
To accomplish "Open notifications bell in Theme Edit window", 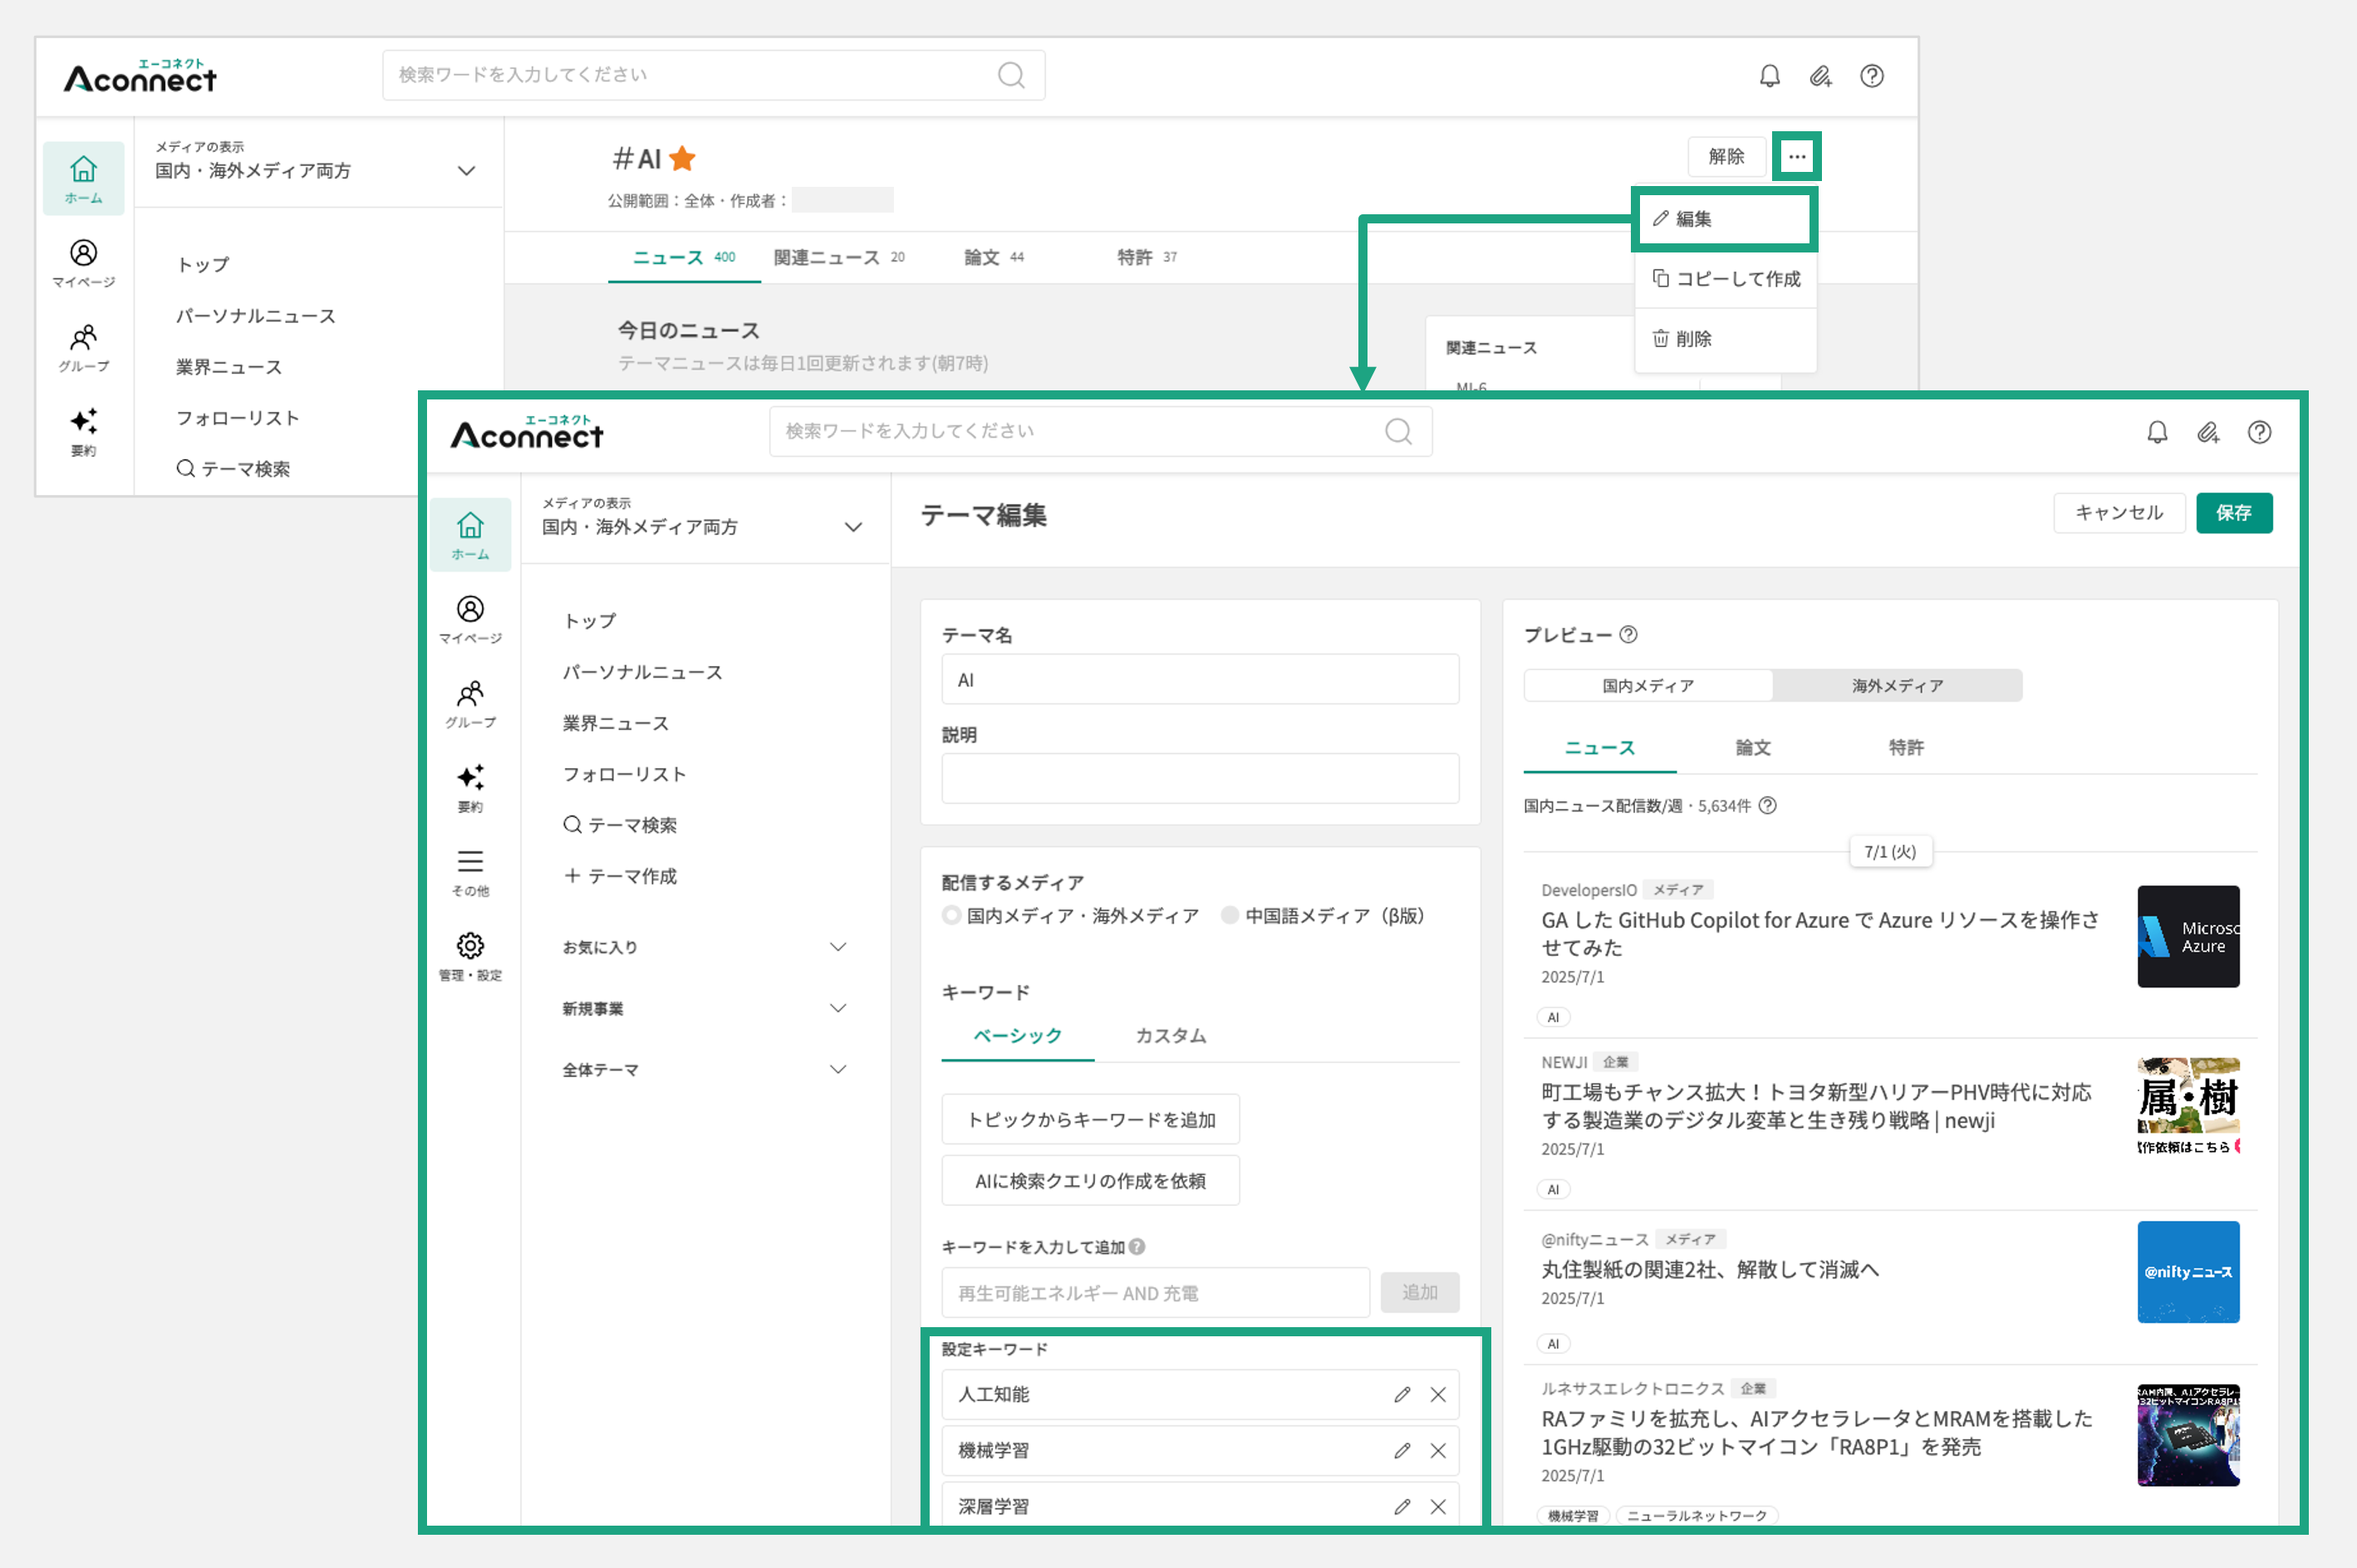I will coord(2157,432).
